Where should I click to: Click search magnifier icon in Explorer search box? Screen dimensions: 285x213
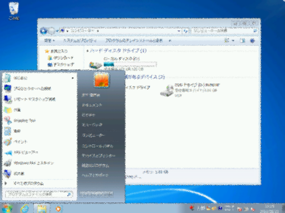pyautogui.click(x=255, y=31)
